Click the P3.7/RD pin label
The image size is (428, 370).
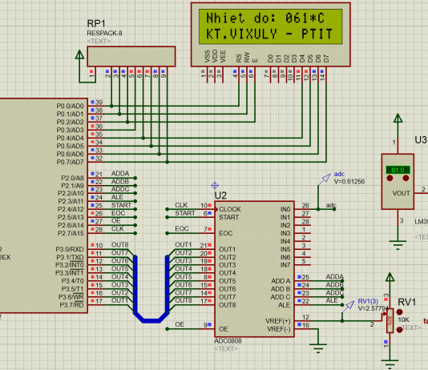click(x=72, y=305)
